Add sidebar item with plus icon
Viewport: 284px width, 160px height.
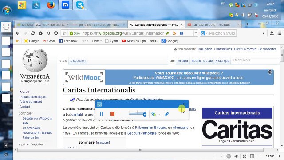click(6, 145)
